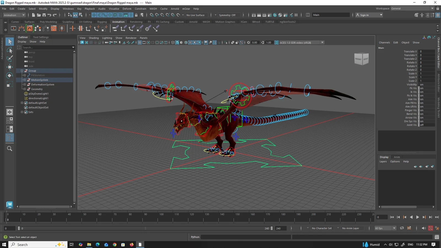Enable the Snap to Grids magnet icon

point(152,15)
